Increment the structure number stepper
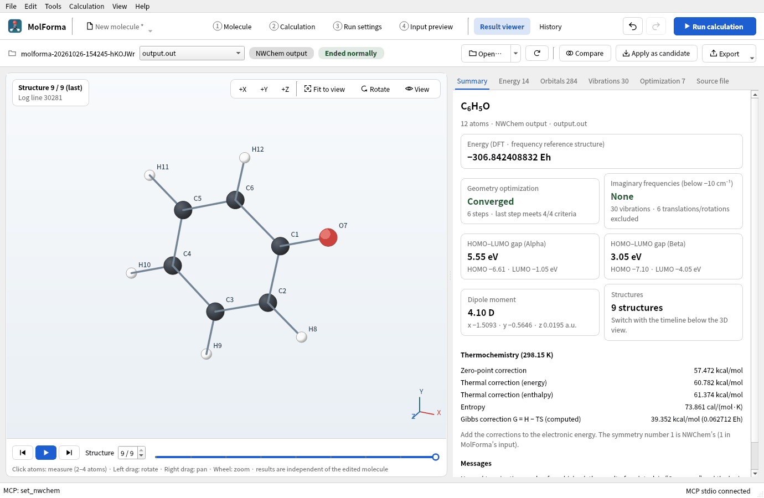The height and width of the screenshot is (498, 764). tap(141, 450)
